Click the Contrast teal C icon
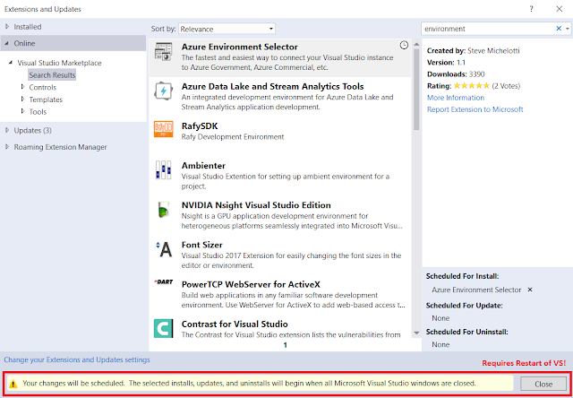Viewport: 573px width, 398px height. [163, 328]
